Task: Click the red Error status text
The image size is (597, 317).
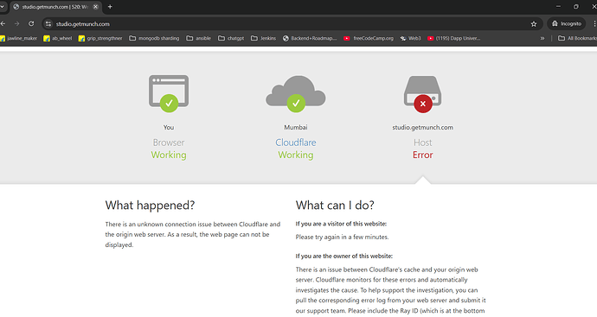Action: point(422,155)
